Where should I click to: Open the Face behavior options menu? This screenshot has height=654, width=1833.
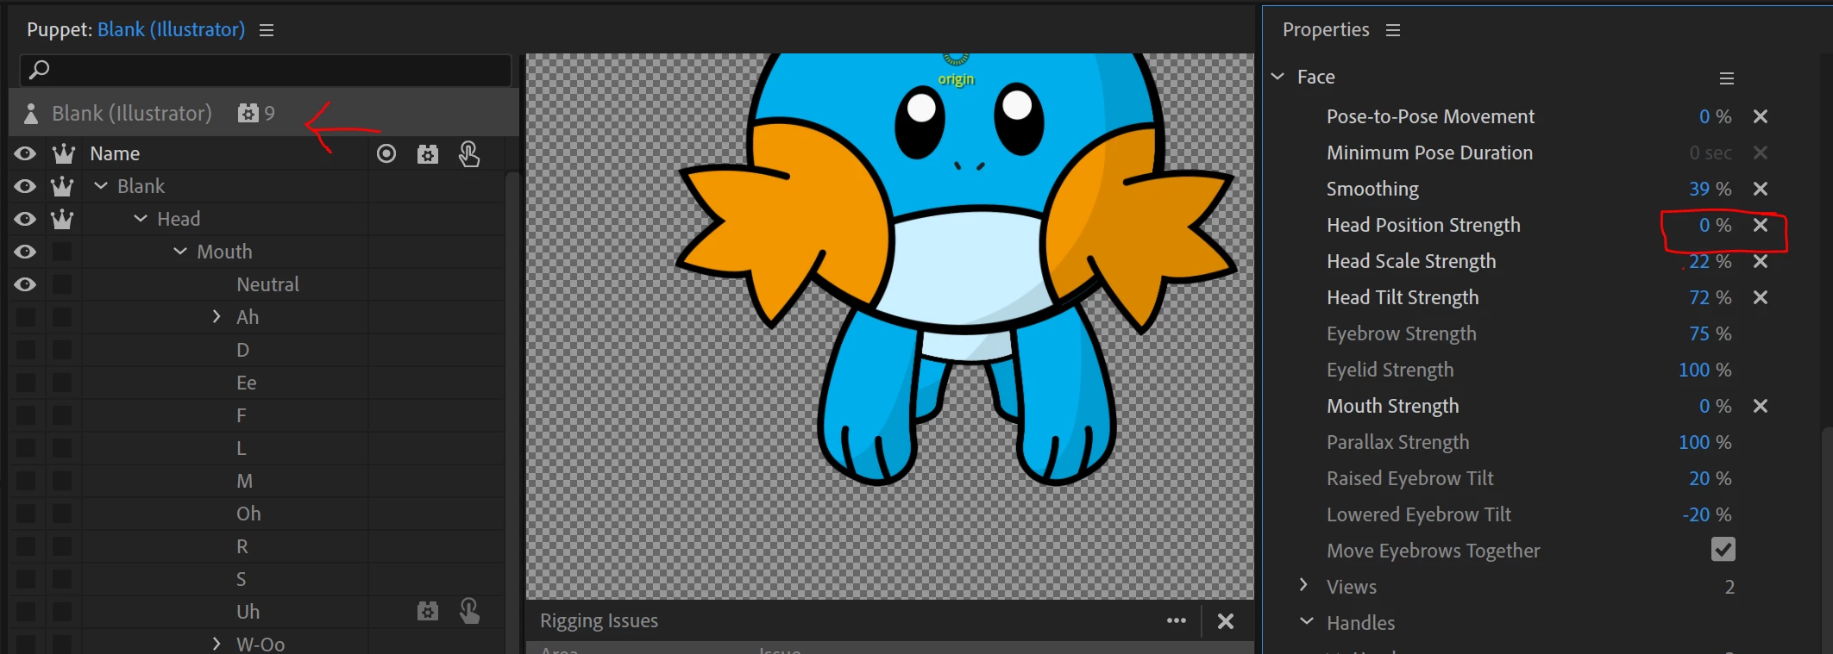coord(1726,78)
